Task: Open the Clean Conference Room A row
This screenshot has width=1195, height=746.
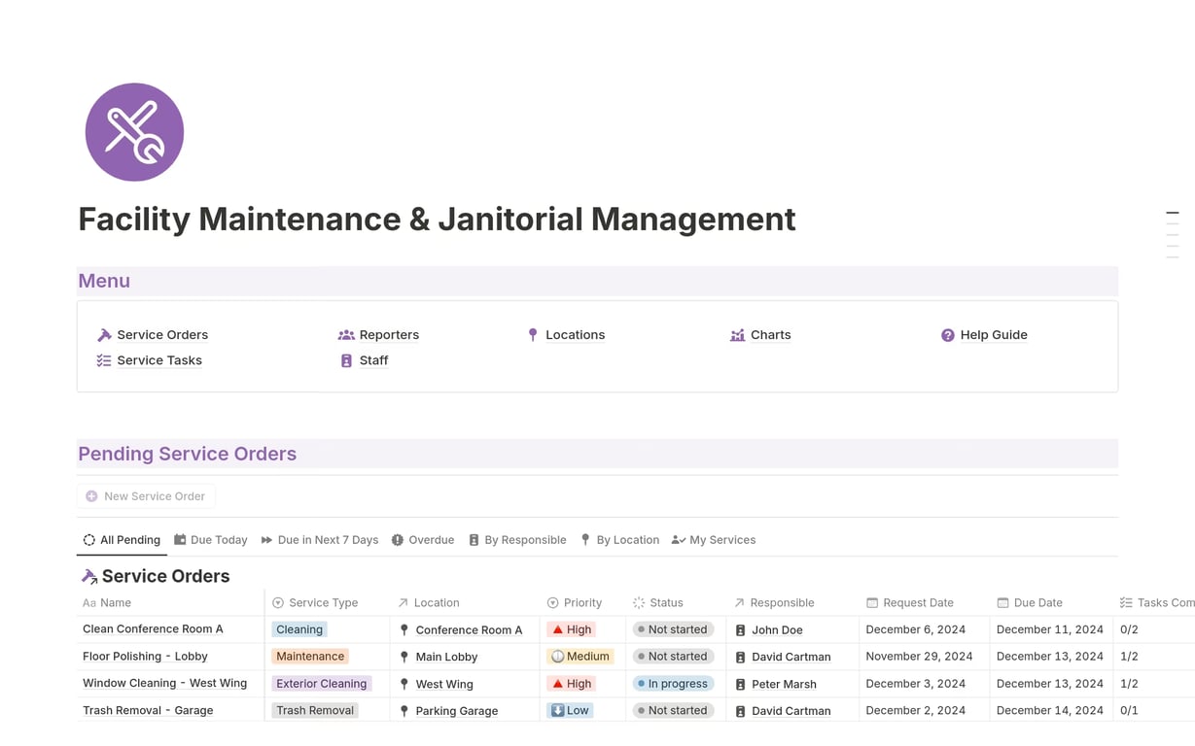Action: [x=153, y=629]
